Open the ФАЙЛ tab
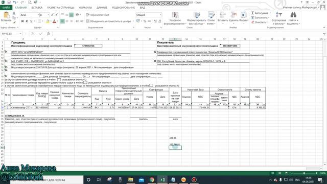Viewport: 327px width, 184px height. click(6, 8)
